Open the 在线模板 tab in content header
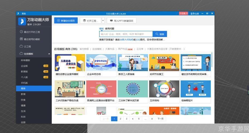 coord(97,49)
